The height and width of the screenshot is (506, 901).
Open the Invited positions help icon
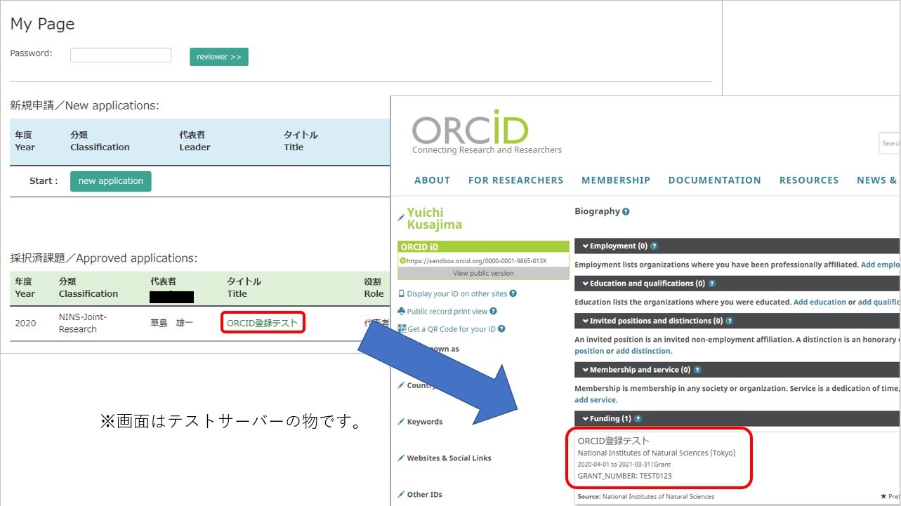[x=729, y=321]
